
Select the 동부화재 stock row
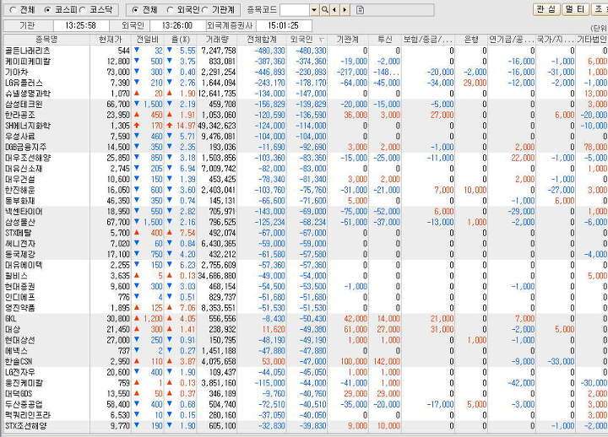[306, 201]
